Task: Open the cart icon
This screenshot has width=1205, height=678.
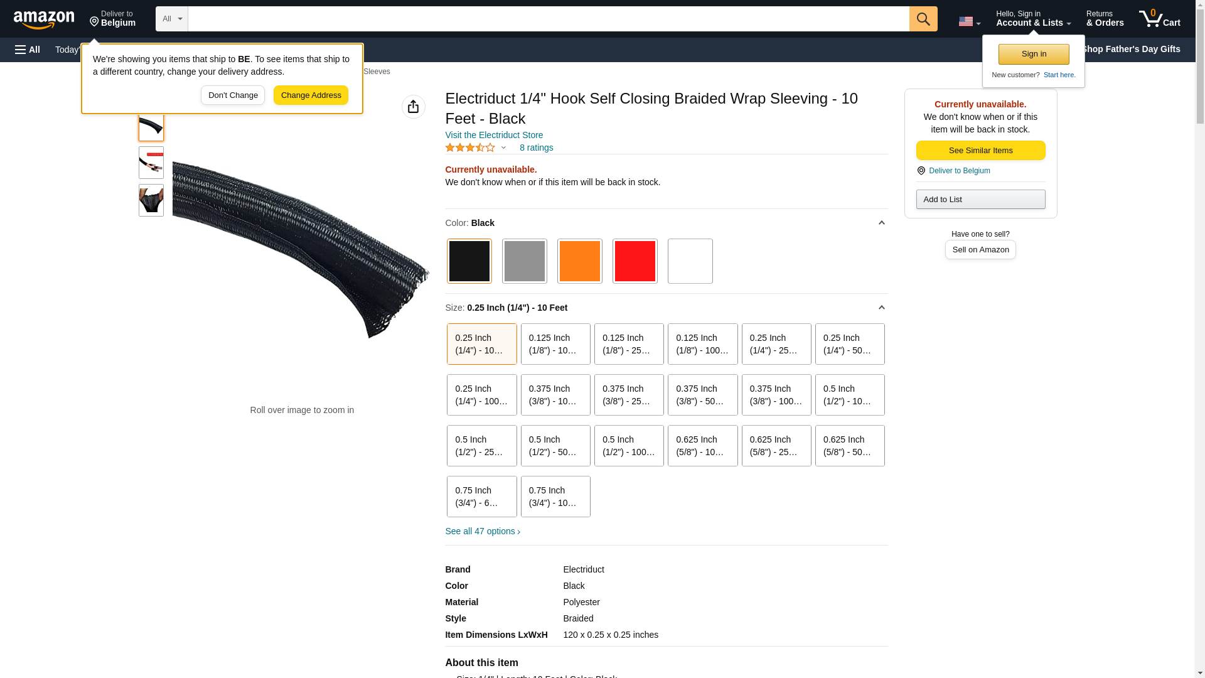Action: (x=1159, y=19)
